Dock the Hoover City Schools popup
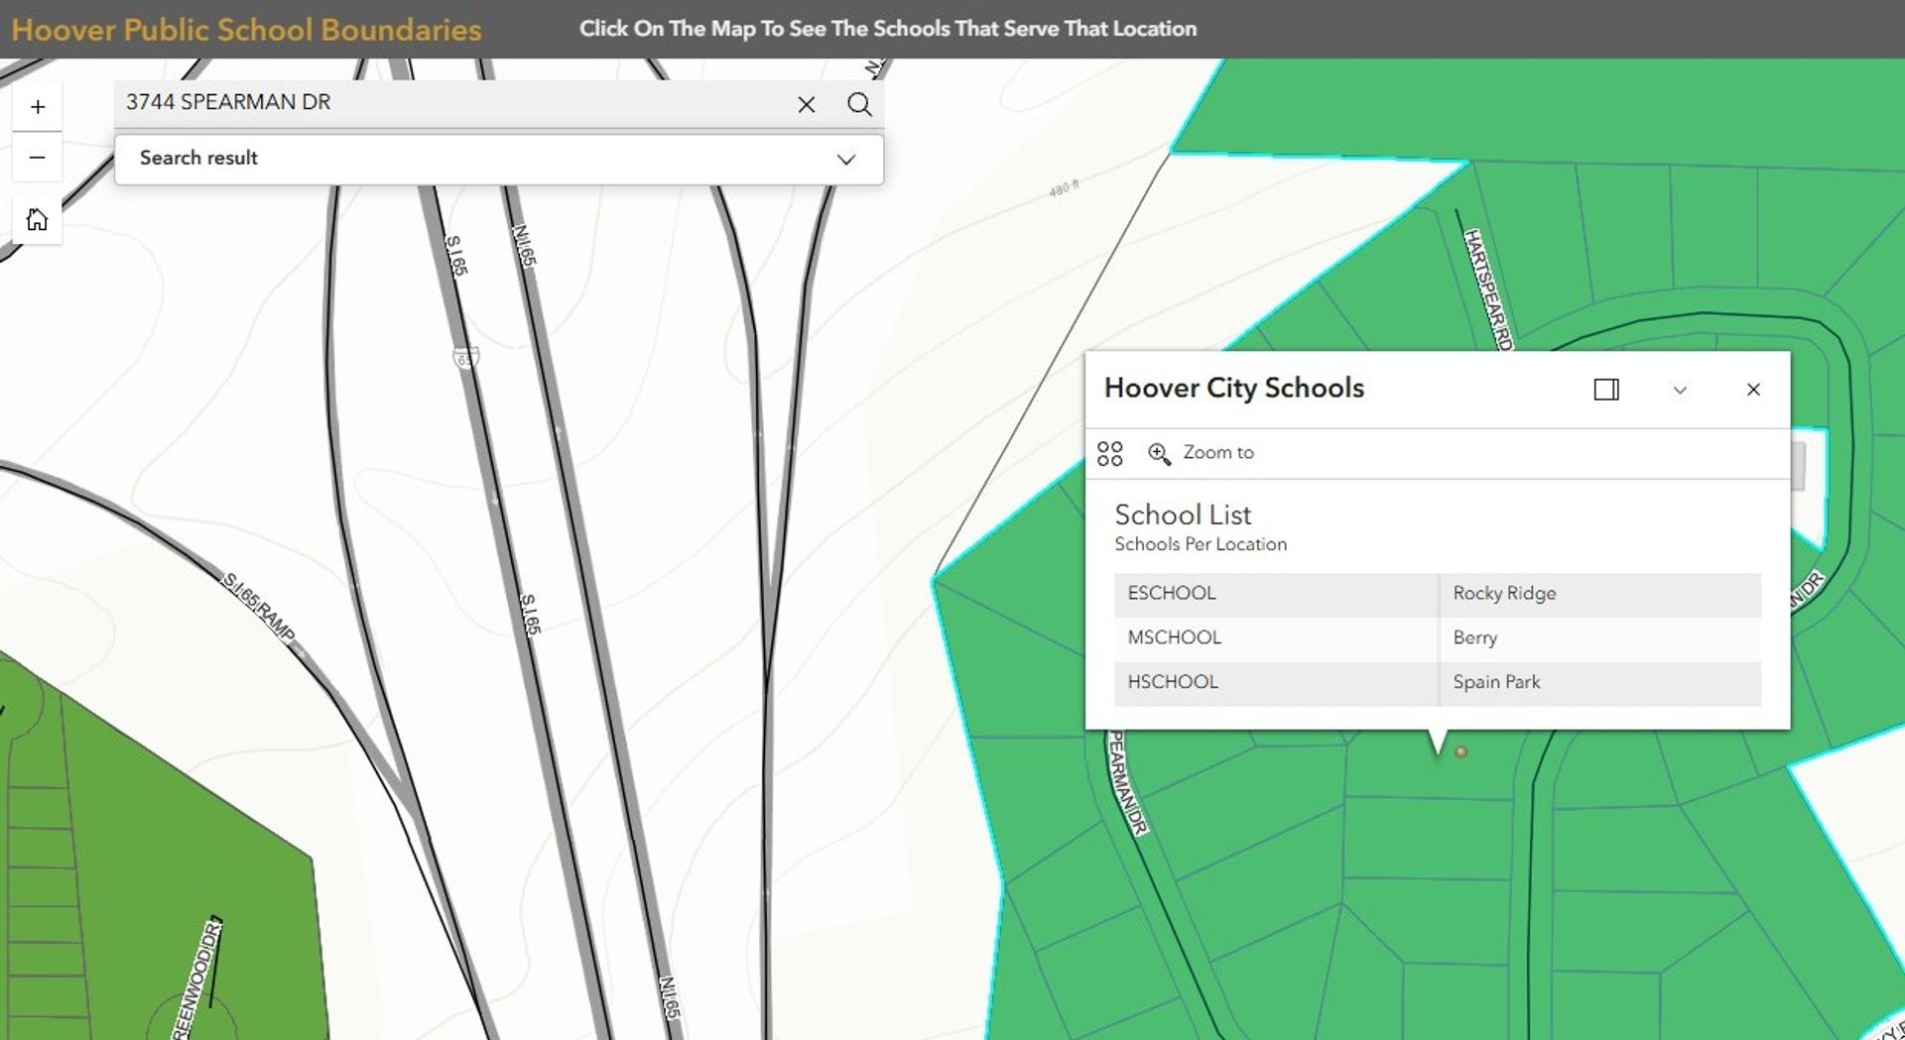Image resolution: width=1905 pixels, height=1040 pixels. (1605, 390)
